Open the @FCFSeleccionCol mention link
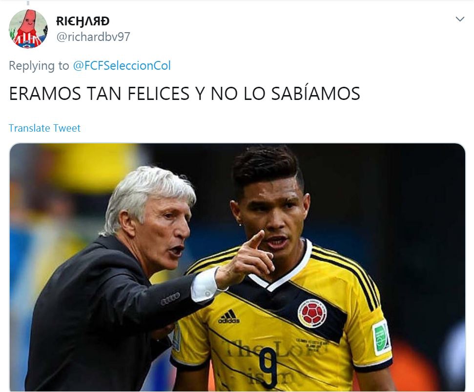Screen dimensions: 474x392 tap(122, 65)
